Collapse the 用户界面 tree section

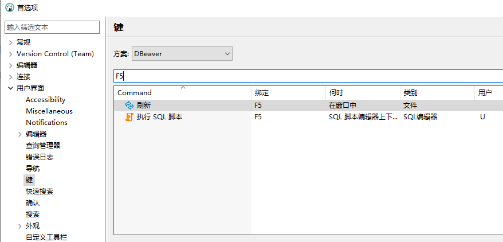[10, 88]
